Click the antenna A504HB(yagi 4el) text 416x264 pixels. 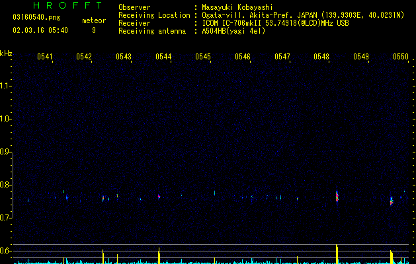coord(233,31)
